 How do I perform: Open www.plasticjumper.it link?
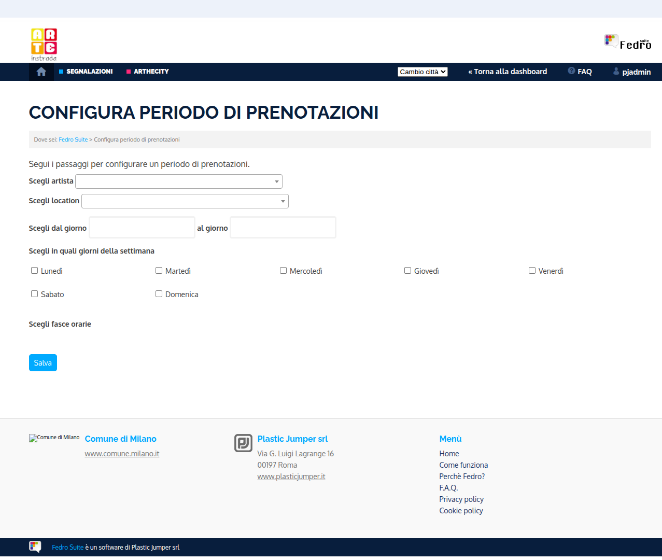tap(291, 477)
